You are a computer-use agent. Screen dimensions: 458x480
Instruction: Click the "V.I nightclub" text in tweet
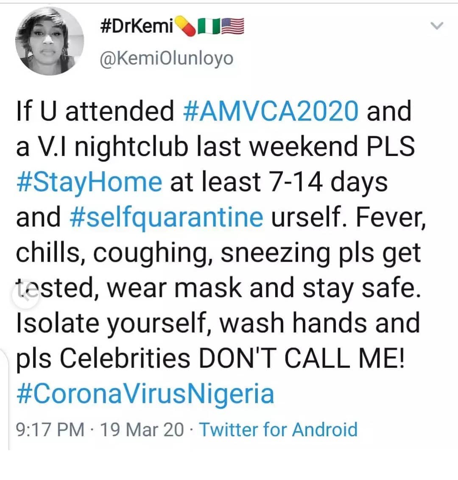[114, 147]
